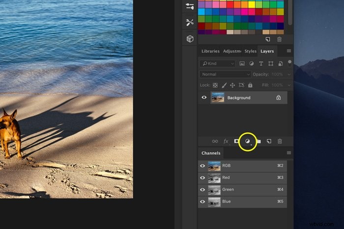Lock position move-arrows icon
Screen dimensions: 344x229
coord(232,85)
